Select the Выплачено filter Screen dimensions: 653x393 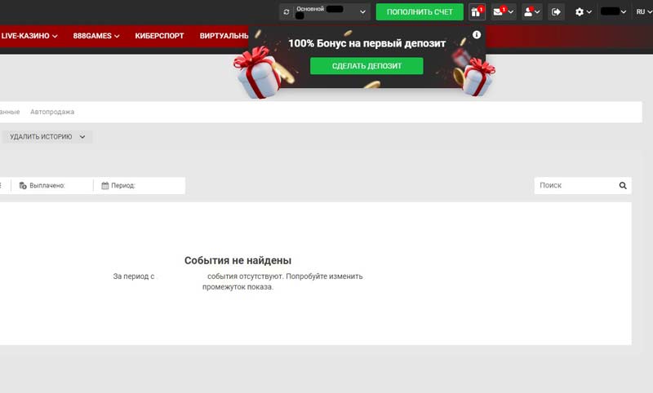(47, 186)
